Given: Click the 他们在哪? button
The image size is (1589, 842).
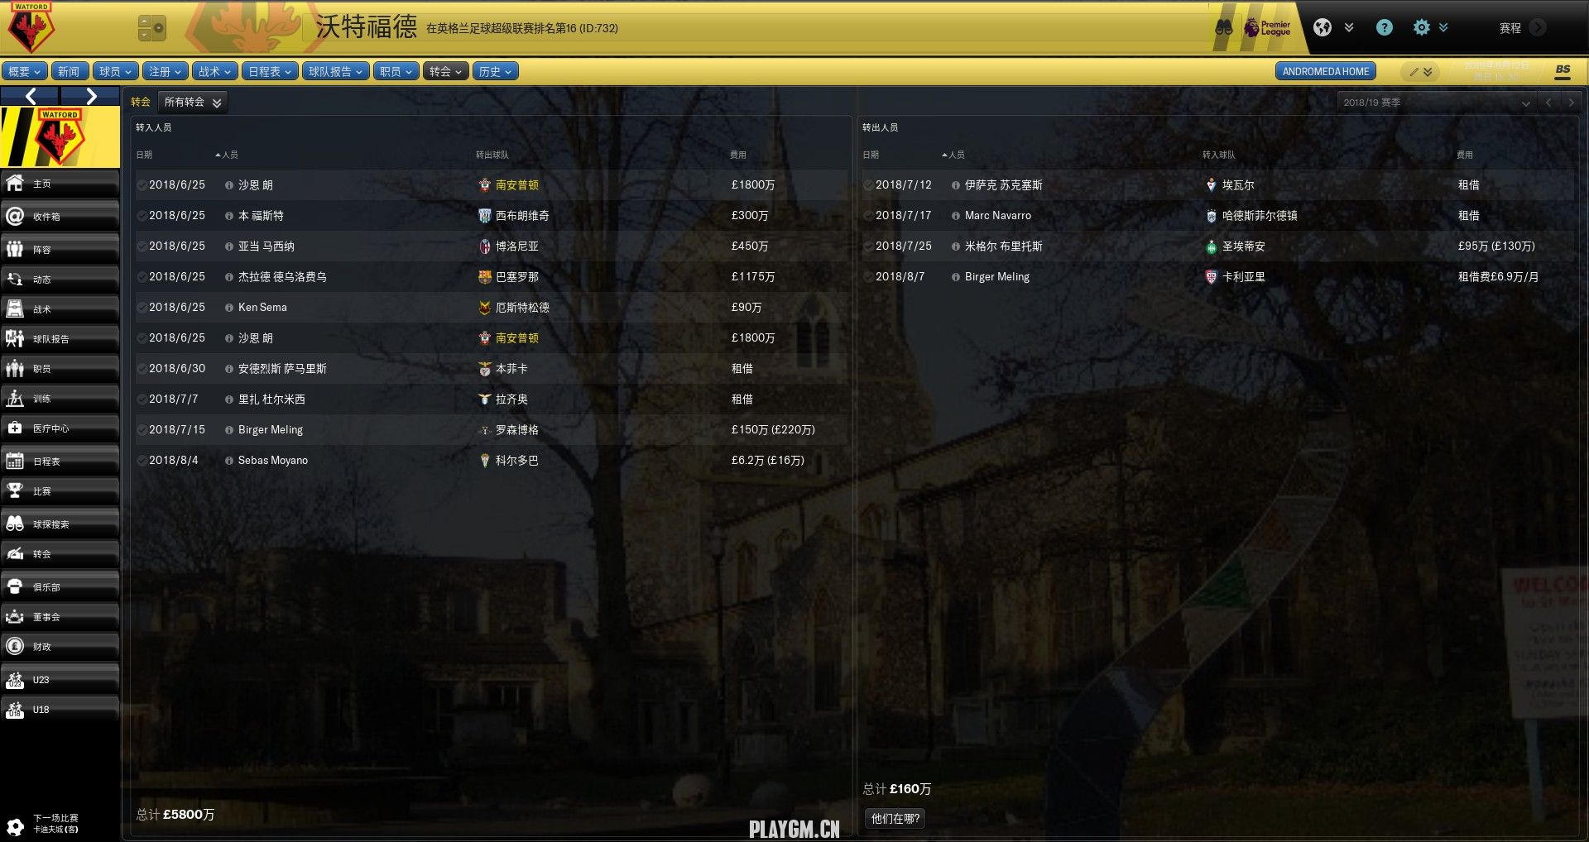Looking at the screenshot, I should tap(895, 819).
